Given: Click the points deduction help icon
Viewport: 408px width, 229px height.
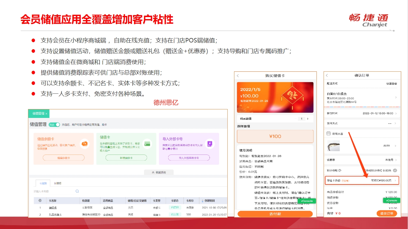Looking at the screenshot, I should click(x=340, y=170).
